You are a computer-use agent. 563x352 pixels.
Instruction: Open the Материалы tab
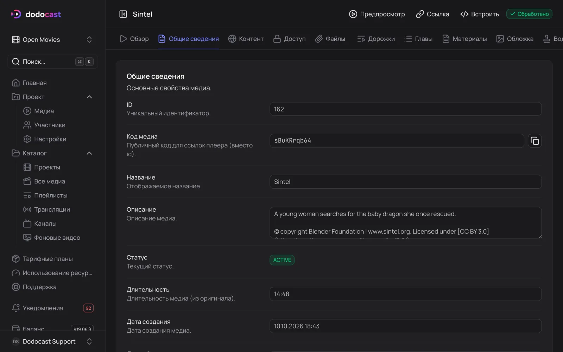pyautogui.click(x=464, y=39)
